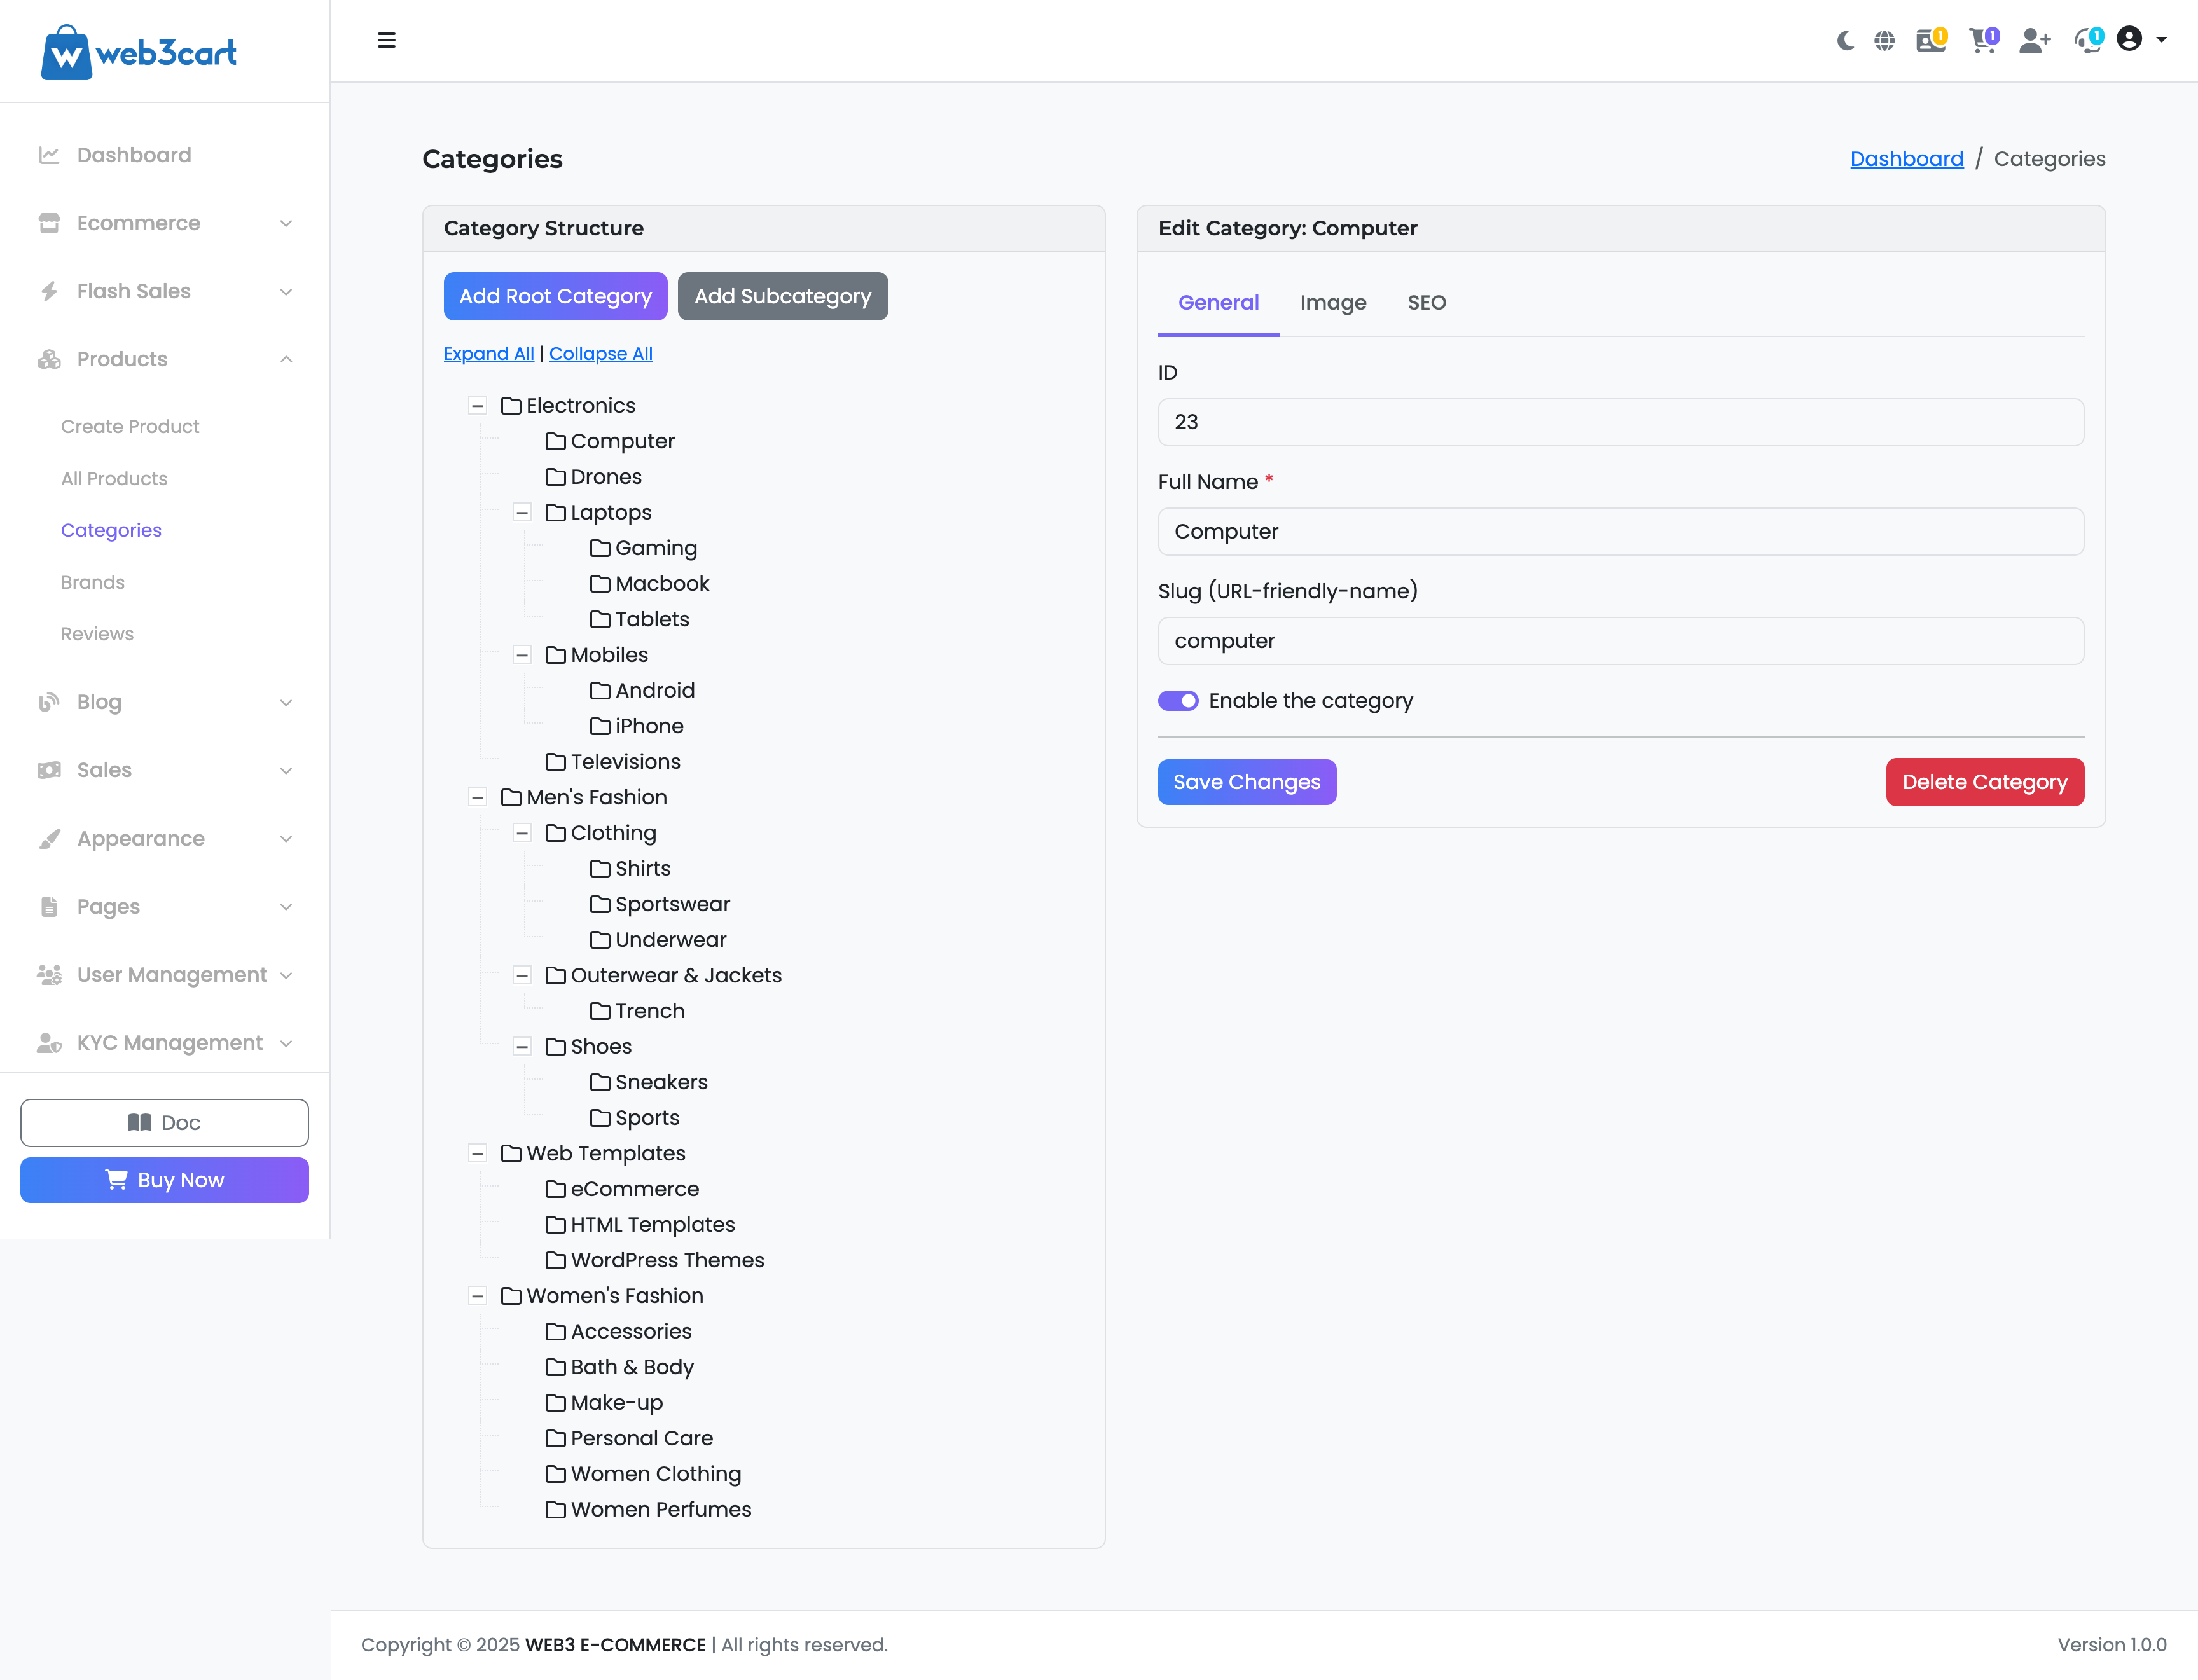Click the web3cart logo
The width and height of the screenshot is (2198, 1680).
[x=139, y=52]
